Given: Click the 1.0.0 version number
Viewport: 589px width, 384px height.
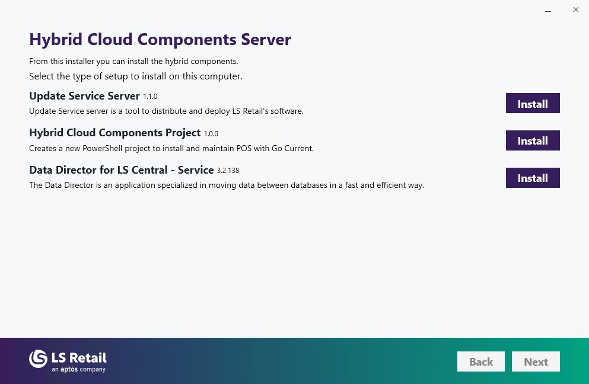Looking at the screenshot, I should (211, 134).
